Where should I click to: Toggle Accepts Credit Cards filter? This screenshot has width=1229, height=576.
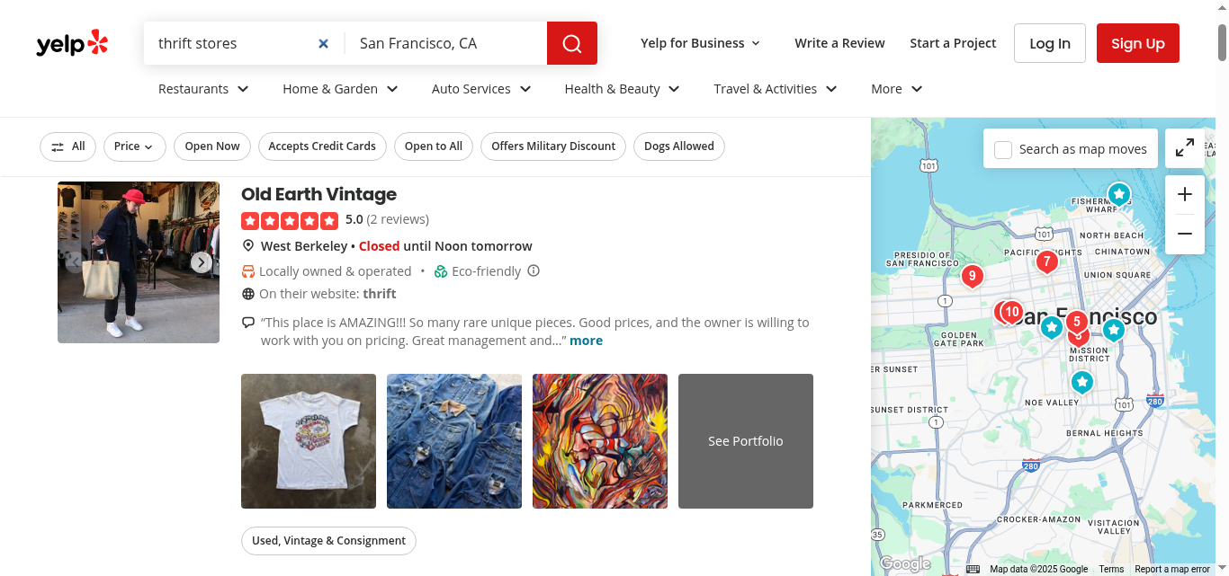[x=322, y=146]
